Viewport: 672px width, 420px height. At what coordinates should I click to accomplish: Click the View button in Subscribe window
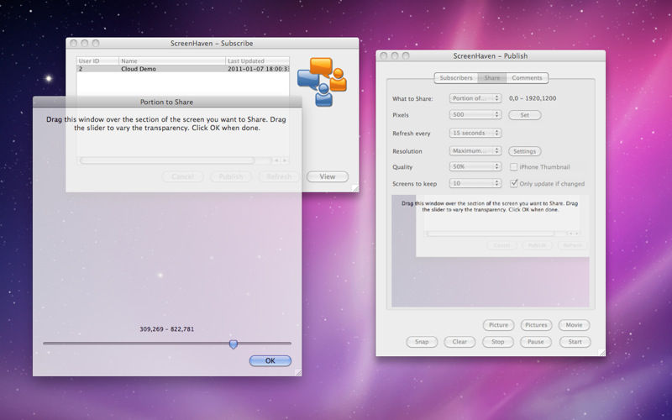pos(328,176)
